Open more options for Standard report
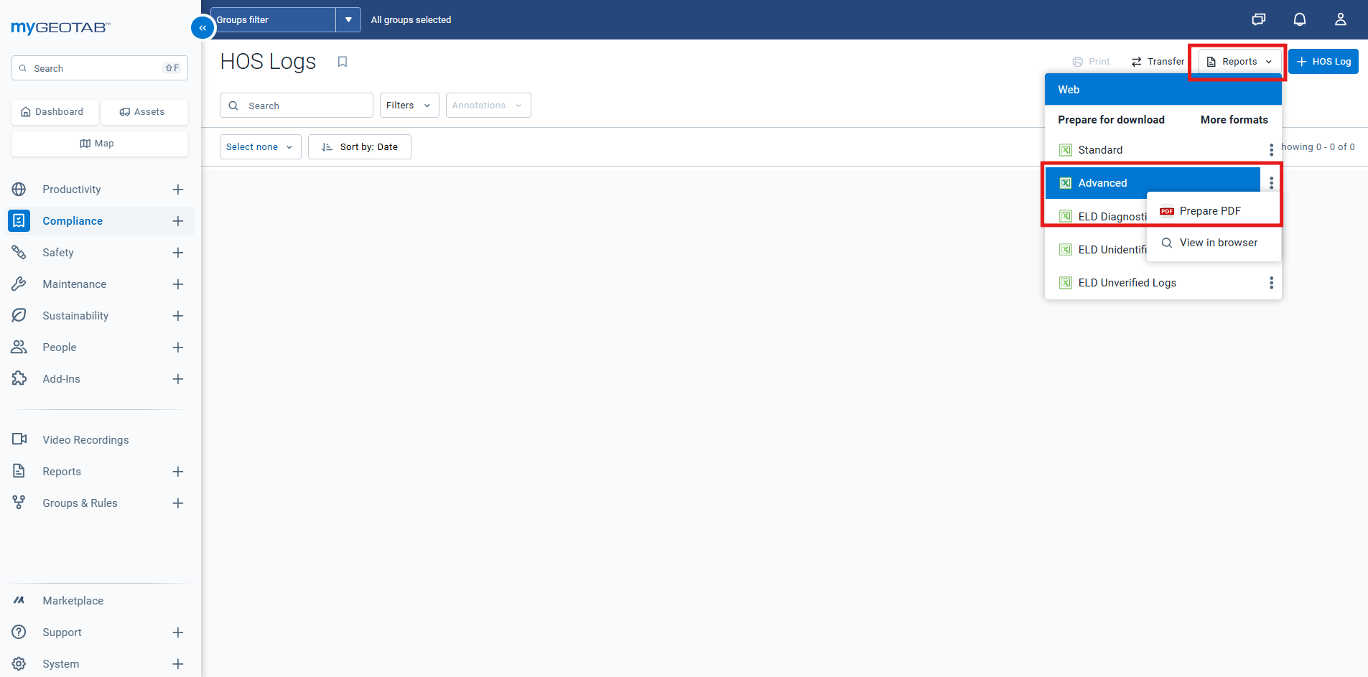 pos(1271,150)
